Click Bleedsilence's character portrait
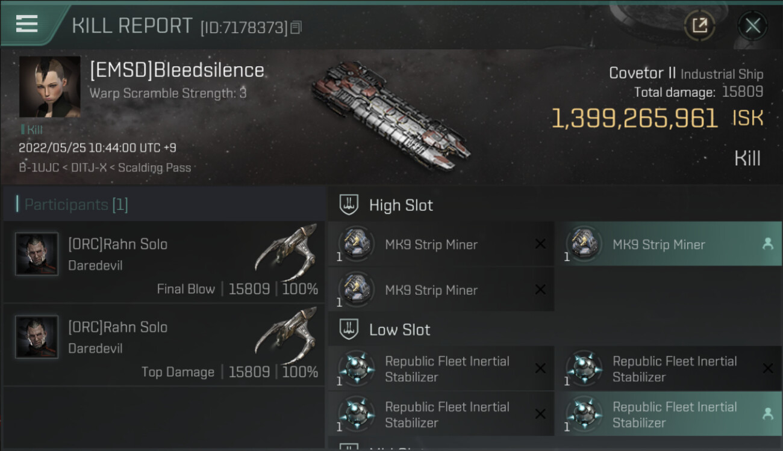 (49, 87)
